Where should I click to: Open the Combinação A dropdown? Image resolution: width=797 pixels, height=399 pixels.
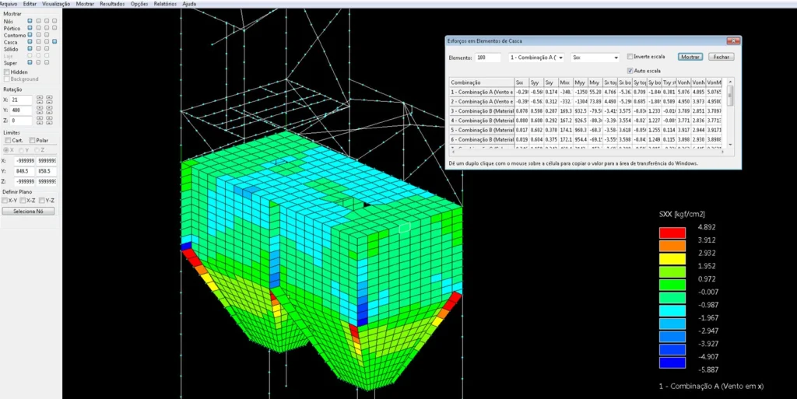pos(535,58)
